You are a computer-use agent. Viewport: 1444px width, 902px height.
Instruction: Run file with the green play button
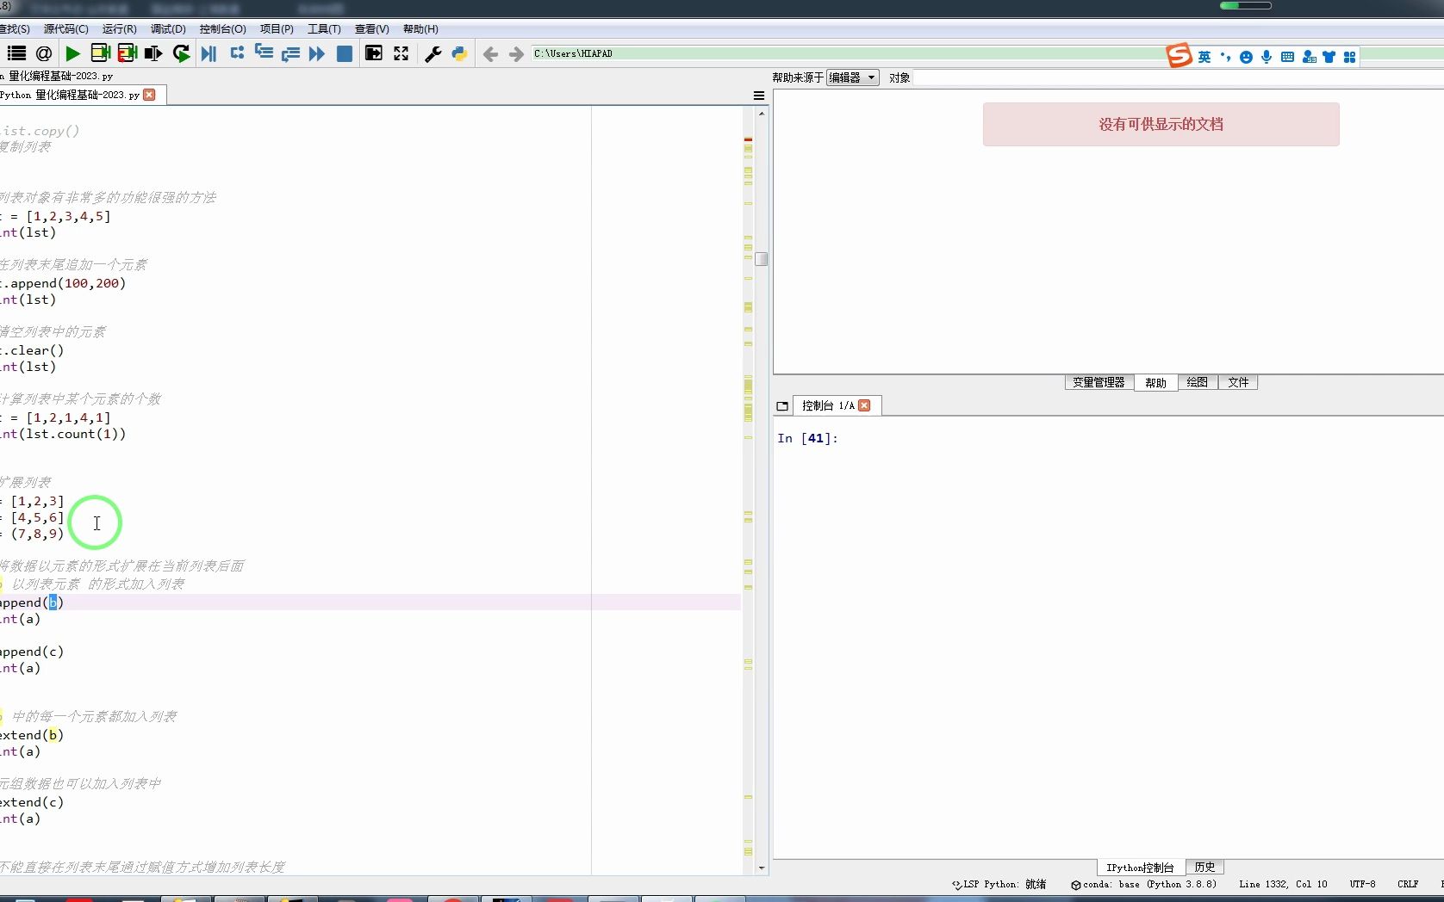point(73,53)
